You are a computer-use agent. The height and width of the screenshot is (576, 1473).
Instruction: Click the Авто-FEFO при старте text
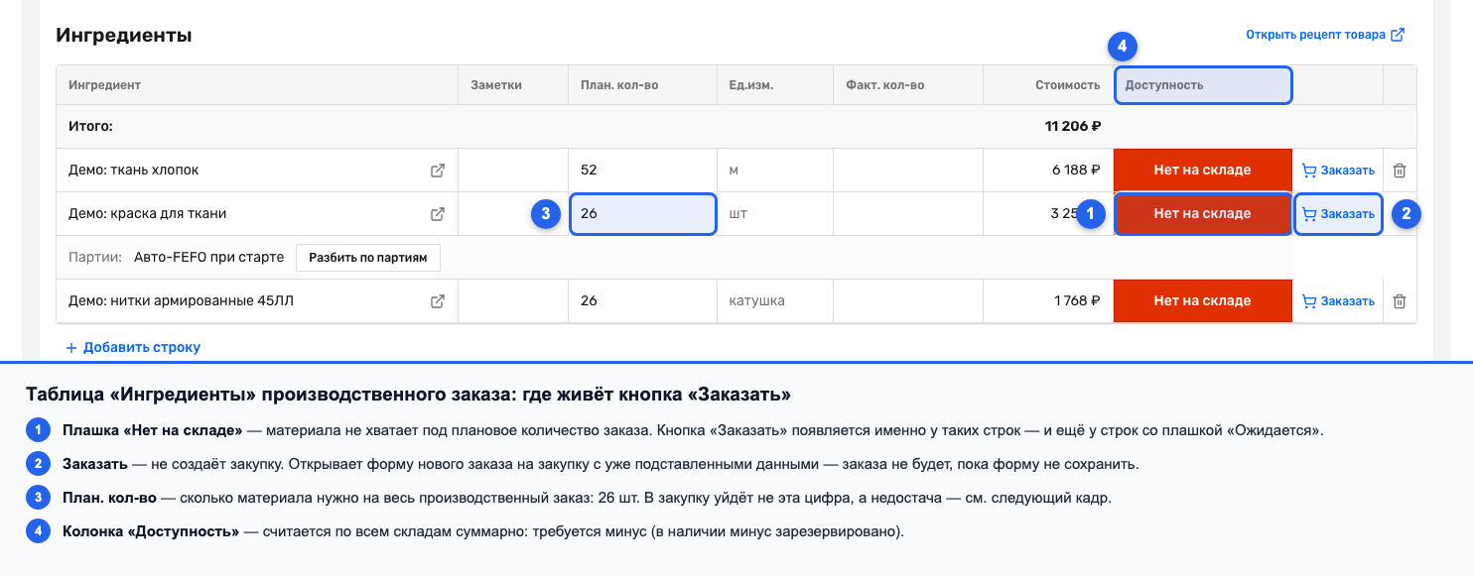point(208,258)
